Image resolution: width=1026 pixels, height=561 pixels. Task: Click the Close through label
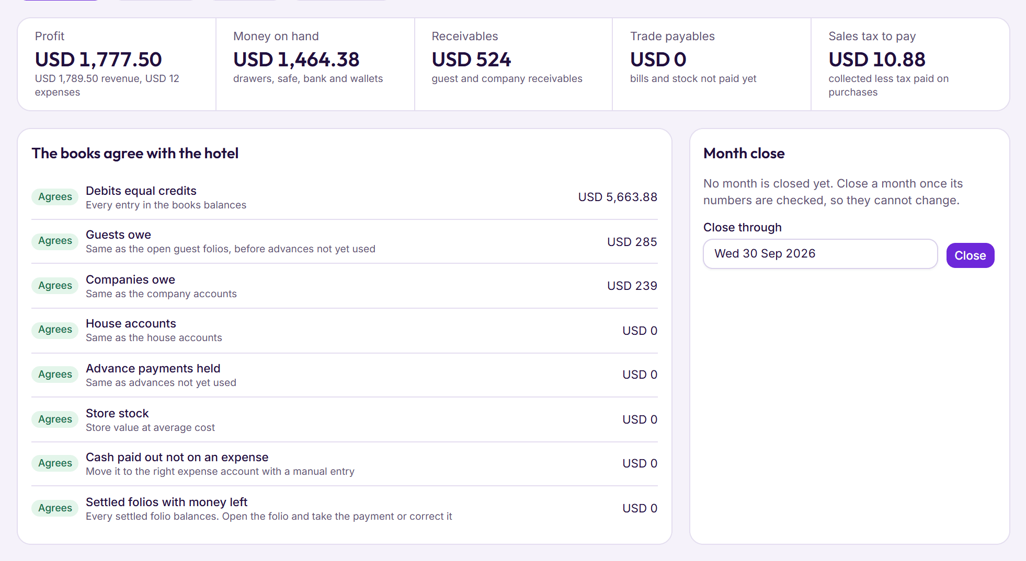pos(742,227)
